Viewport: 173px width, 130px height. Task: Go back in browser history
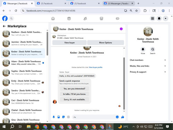pos(4,11)
